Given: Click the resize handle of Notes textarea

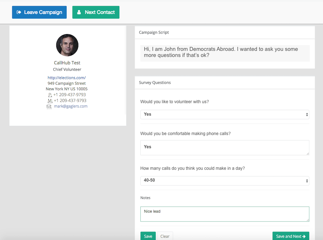Looking at the screenshot, I should click(x=308, y=220).
